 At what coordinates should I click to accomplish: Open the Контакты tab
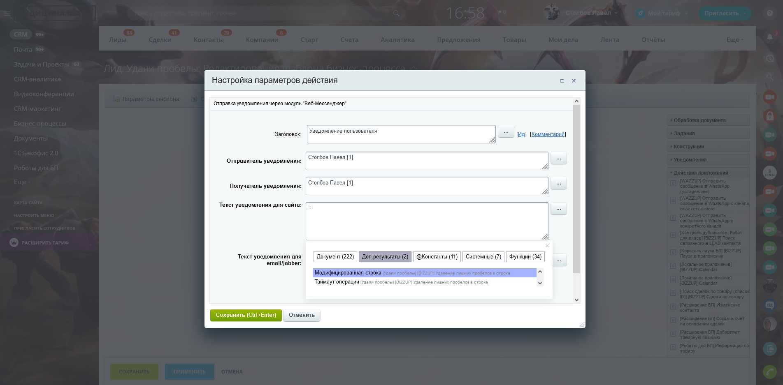point(209,40)
